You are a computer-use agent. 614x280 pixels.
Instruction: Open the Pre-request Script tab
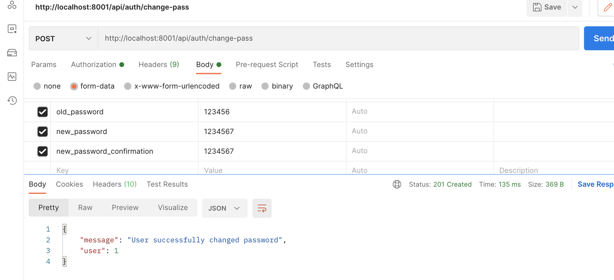point(267,65)
